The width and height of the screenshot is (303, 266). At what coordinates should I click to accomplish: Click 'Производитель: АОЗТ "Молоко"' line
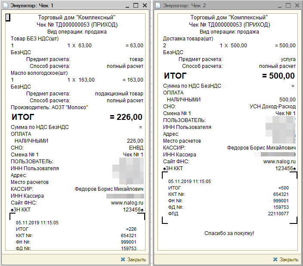(49, 107)
